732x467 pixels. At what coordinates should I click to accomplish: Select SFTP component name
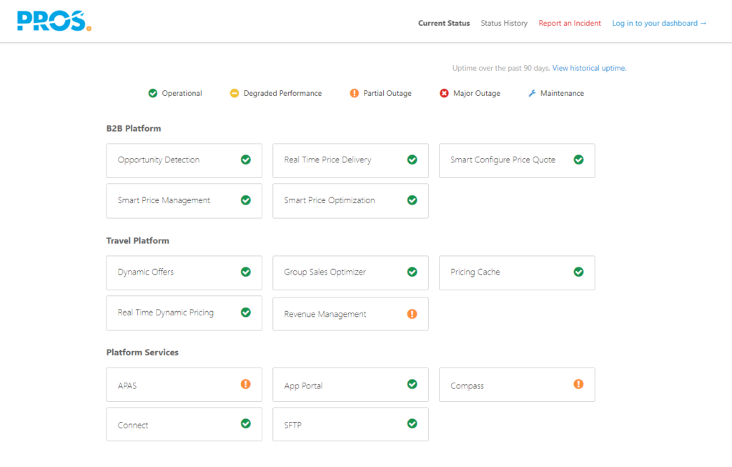[292, 426]
